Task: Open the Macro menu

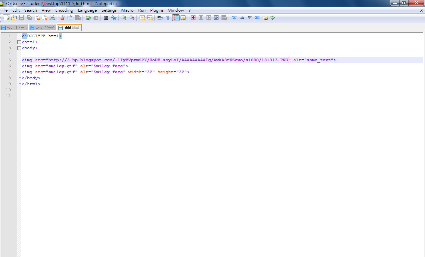Action: click(x=127, y=10)
